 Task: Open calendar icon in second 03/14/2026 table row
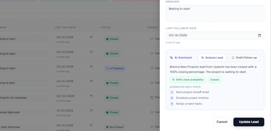point(91,52)
